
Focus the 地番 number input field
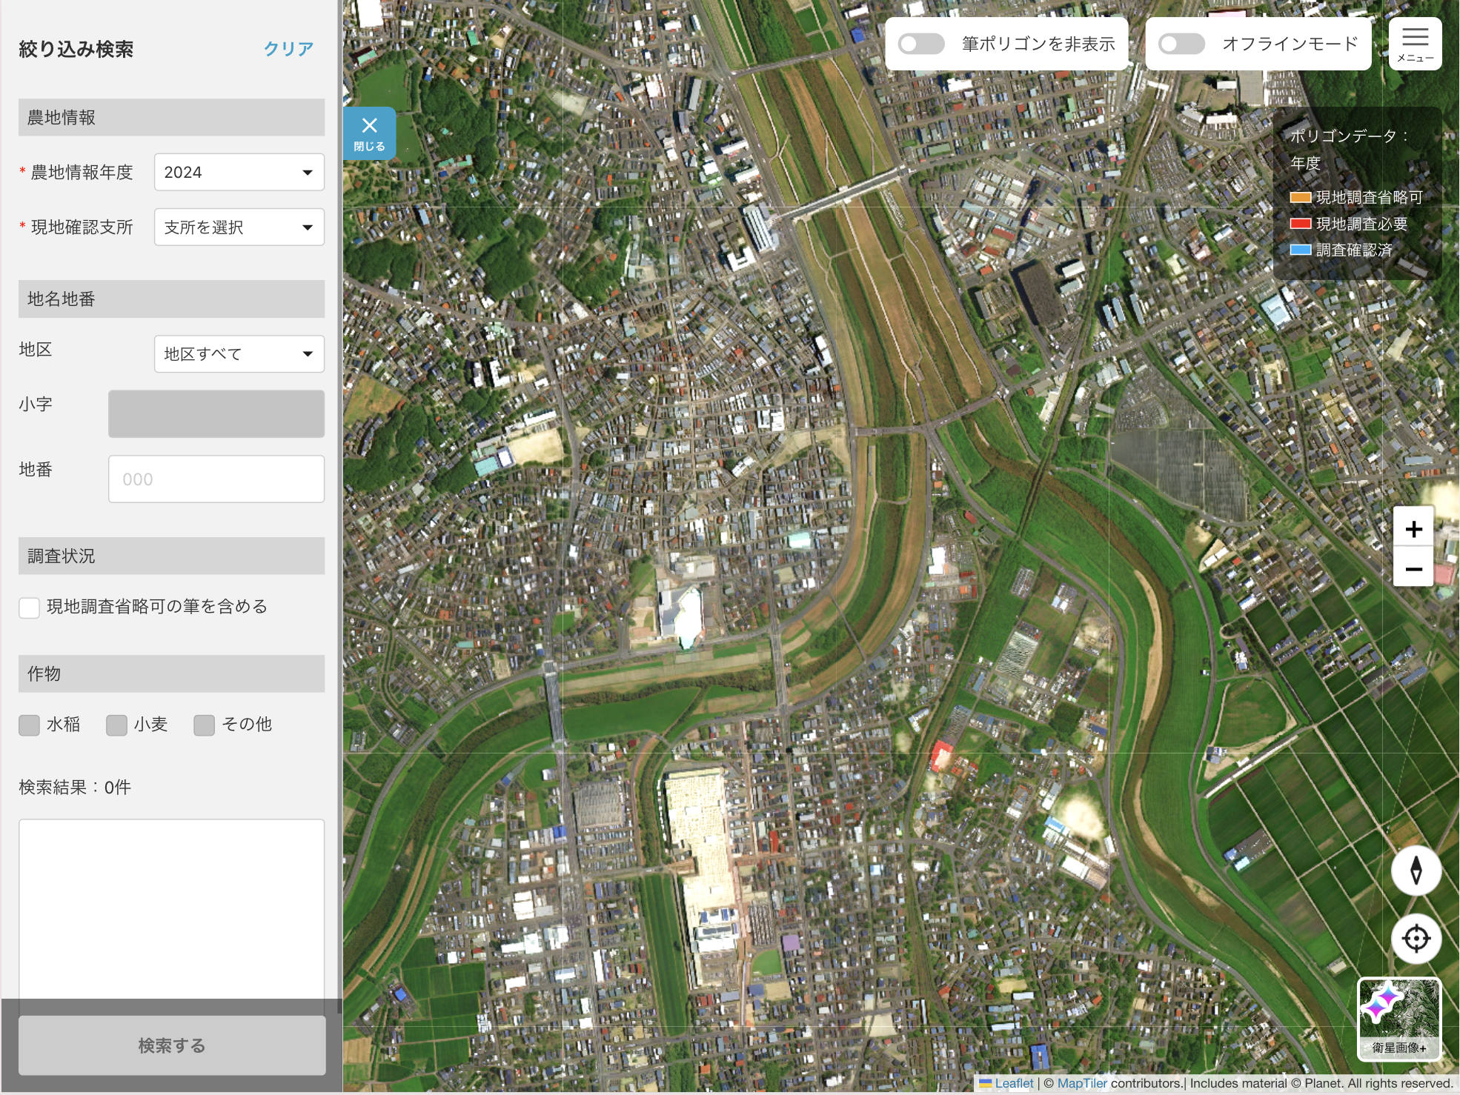tap(216, 479)
